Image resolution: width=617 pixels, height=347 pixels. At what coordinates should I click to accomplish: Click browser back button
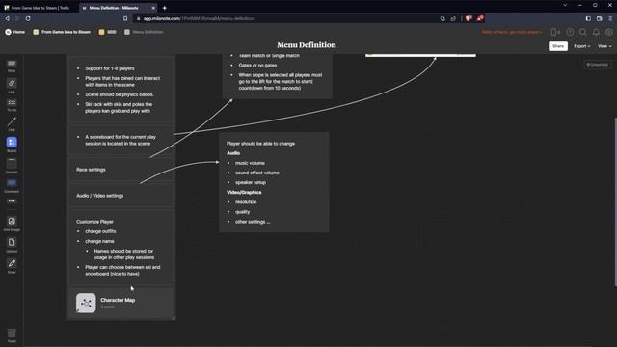tap(7, 18)
